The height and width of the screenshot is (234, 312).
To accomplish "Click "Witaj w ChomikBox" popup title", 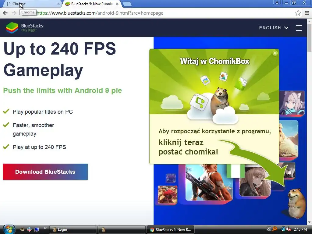I will [215, 61].
